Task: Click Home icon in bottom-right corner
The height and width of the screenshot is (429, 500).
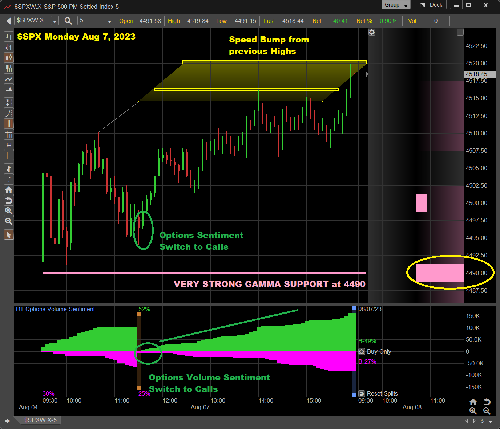Action: coord(473,402)
